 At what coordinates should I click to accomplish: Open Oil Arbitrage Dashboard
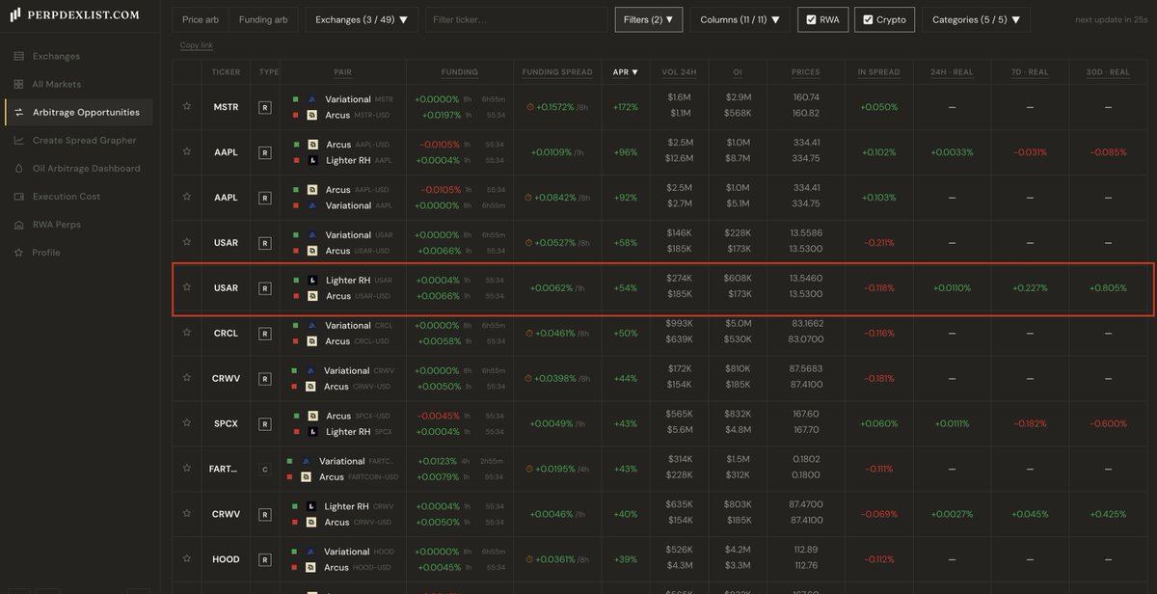(x=86, y=168)
